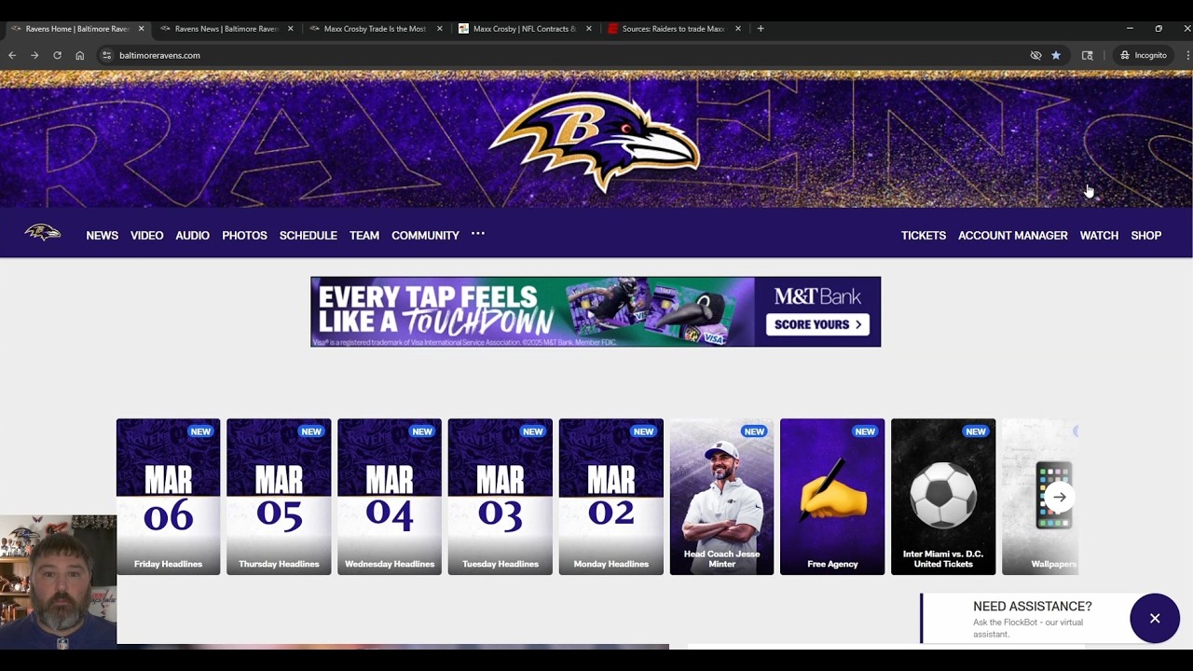The height and width of the screenshot is (671, 1193).
Task: Open Head Coach Jesse Minter card
Action: pyautogui.click(x=721, y=497)
